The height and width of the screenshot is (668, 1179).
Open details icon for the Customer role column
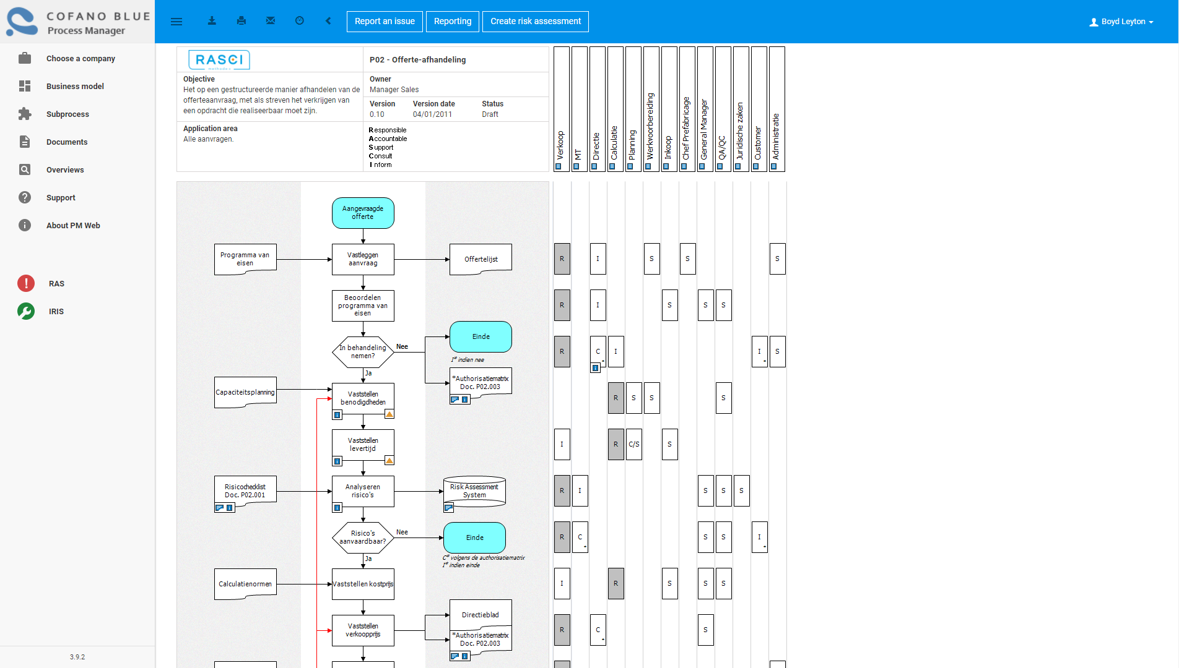coord(755,166)
